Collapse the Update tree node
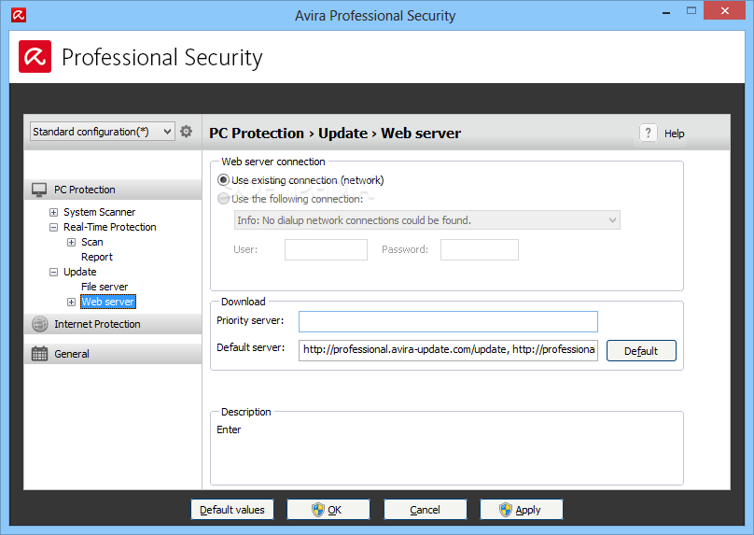 click(x=54, y=273)
